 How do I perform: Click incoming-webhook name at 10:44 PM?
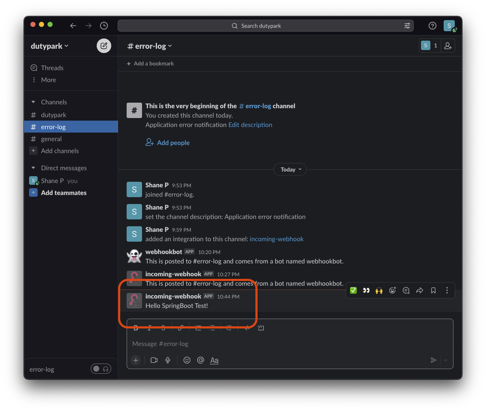[x=173, y=296]
